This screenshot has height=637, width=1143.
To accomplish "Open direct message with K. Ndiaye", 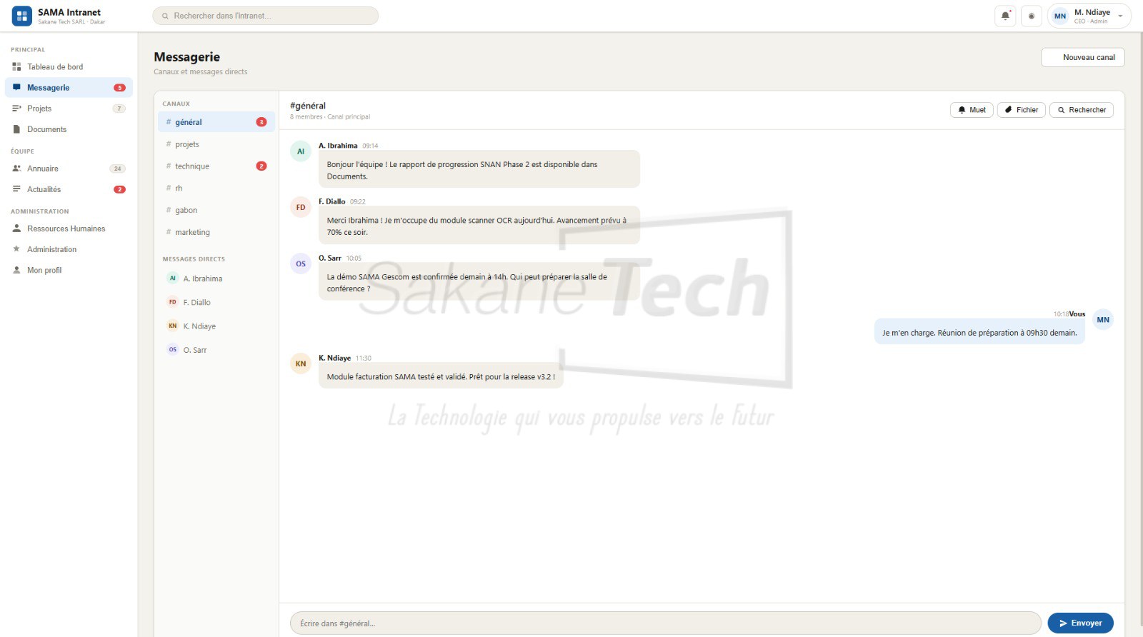I will (x=216, y=326).
